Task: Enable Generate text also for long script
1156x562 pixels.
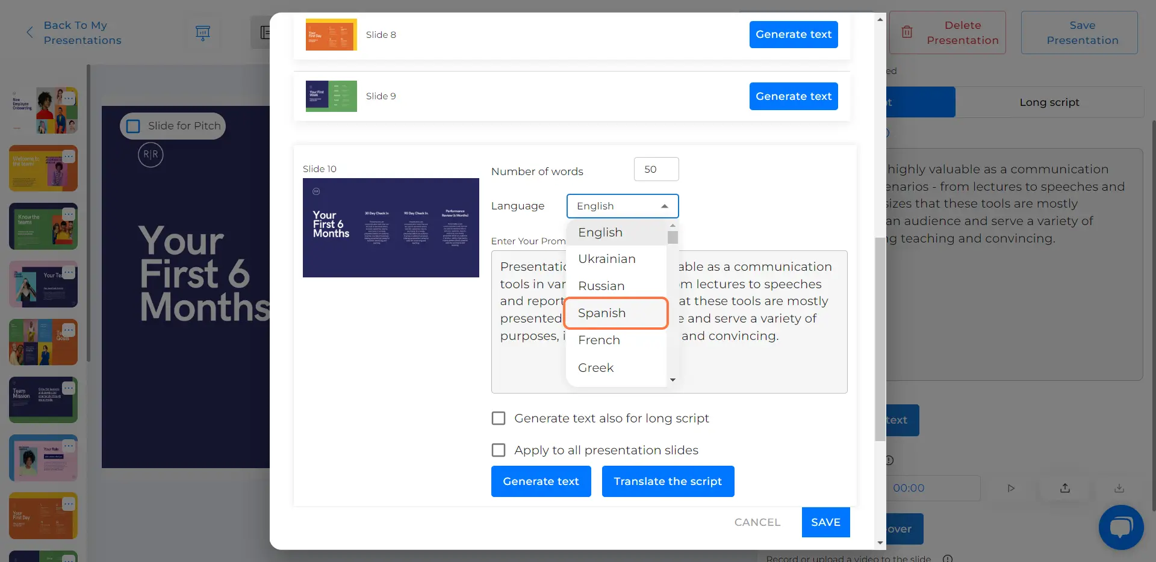Action: coord(498,418)
